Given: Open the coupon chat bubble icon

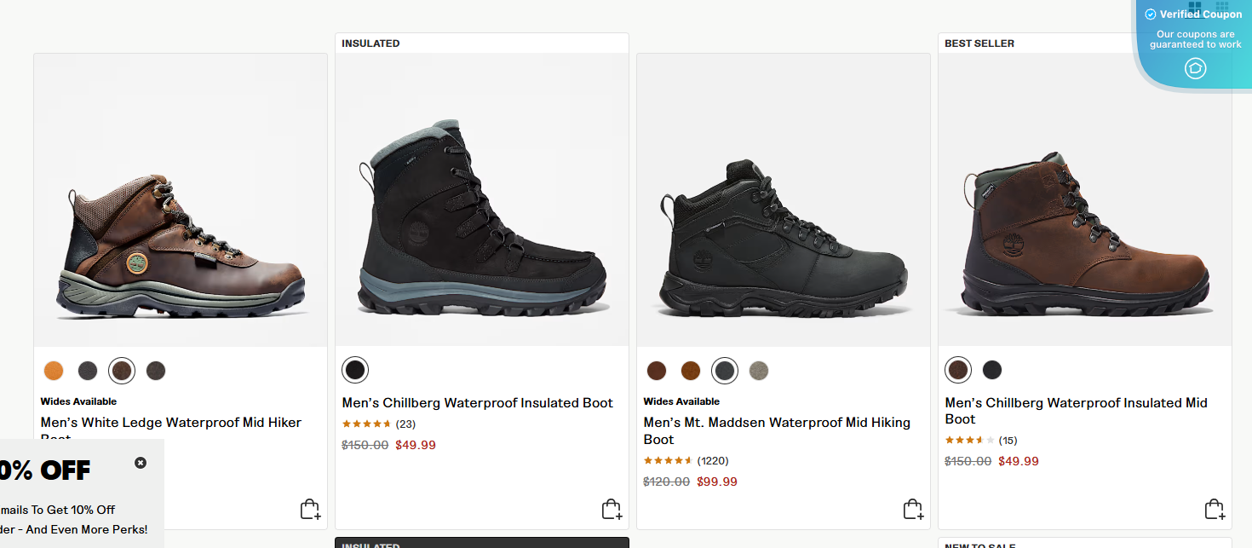Looking at the screenshot, I should [1195, 68].
